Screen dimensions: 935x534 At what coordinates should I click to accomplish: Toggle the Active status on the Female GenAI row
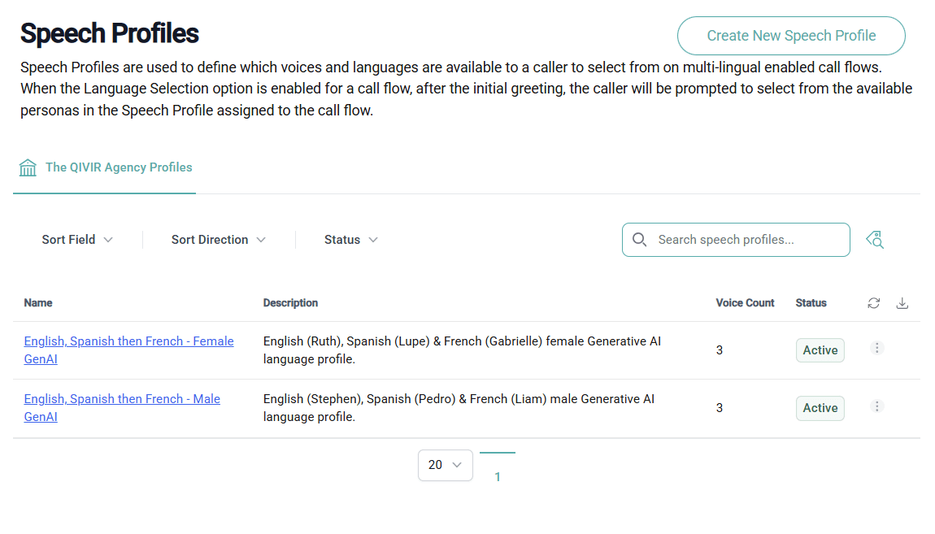tap(820, 349)
